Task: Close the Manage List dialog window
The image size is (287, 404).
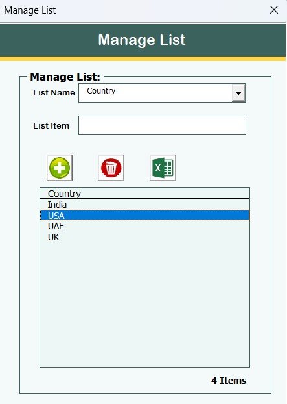Action: tap(274, 10)
